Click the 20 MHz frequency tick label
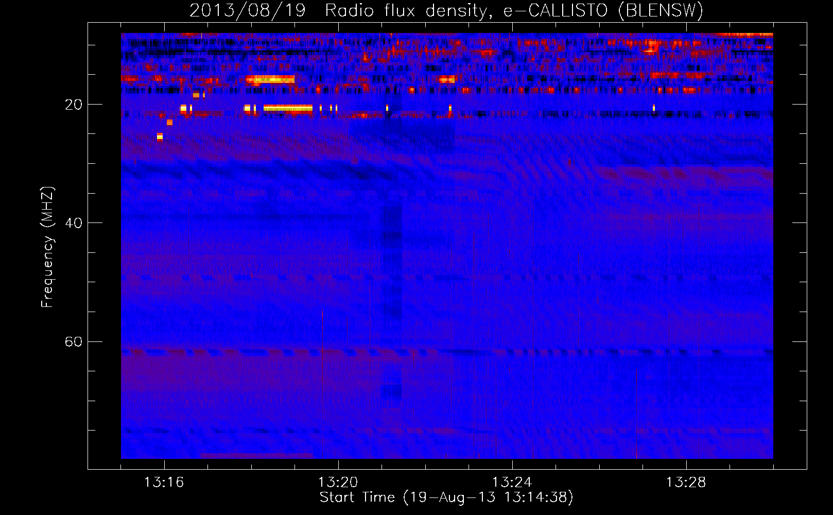The height and width of the screenshot is (515, 833). pos(73,105)
